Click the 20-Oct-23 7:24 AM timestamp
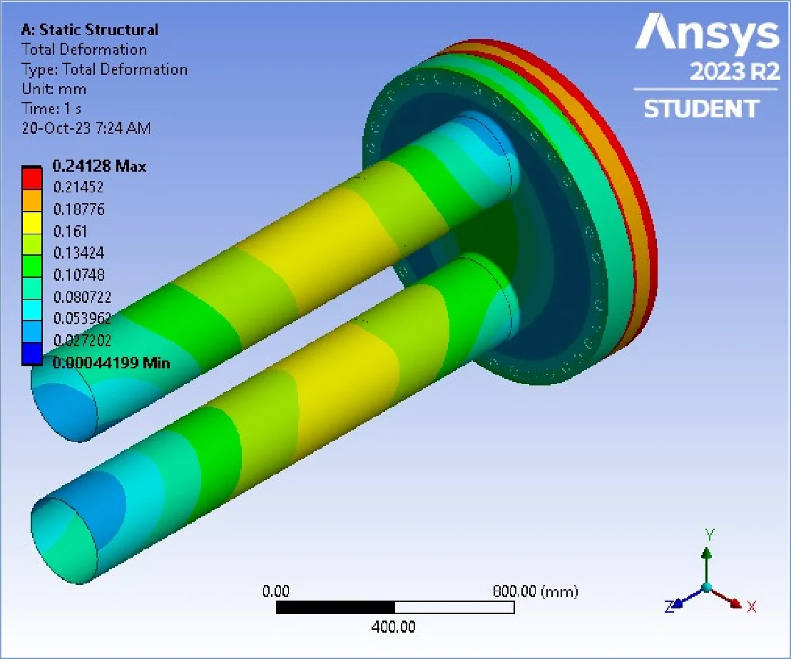The width and height of the screenshot is (791, 659). pyautogui.click(x=86, y=128)
